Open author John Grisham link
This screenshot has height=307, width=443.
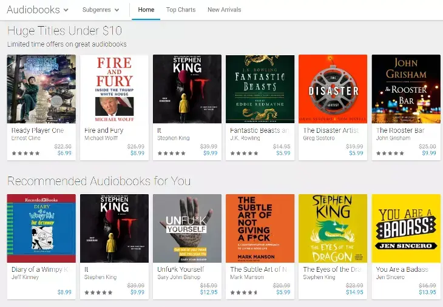pyautogui.click(x=393, y=138)
